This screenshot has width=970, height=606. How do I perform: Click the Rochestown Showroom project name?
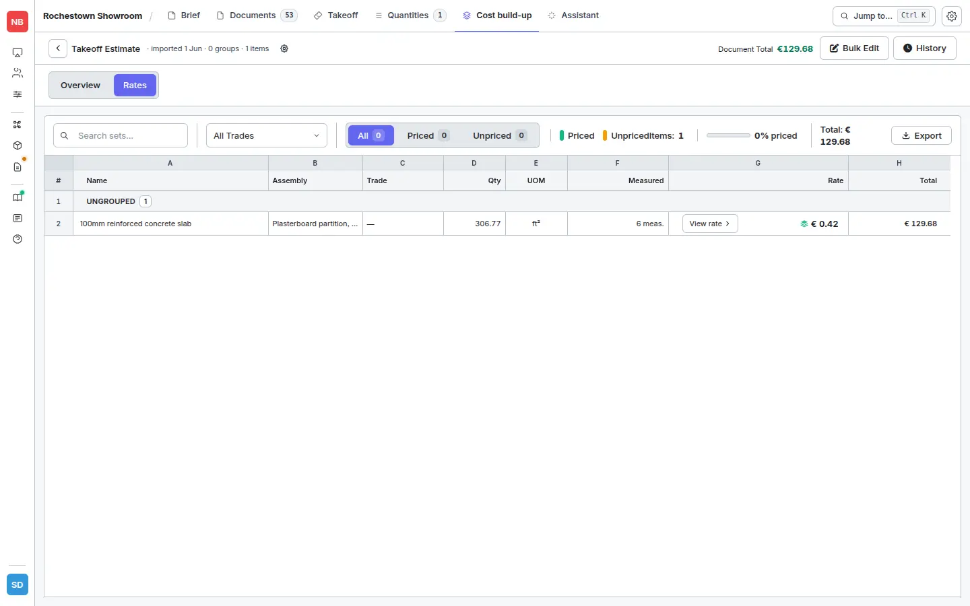pyautogui.click(x=92, y=15)
